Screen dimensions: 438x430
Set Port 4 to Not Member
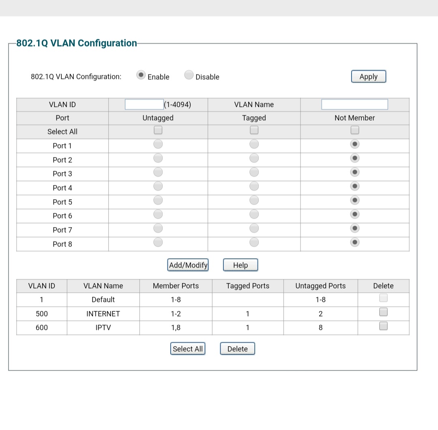click(x=355, y=186)
